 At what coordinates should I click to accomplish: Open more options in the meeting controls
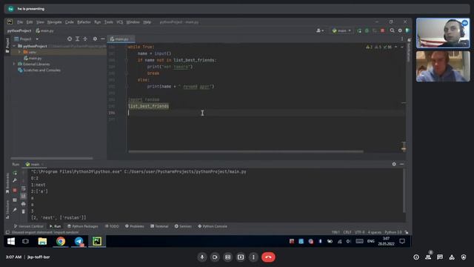click(x=253, y=257)
